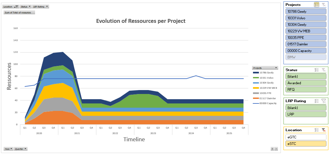Image resolution: width=331 pixels, height=155 pixels.
Task: Clear the active Location slicer filter
Action: pyautogui.click(x=323, y=130)
